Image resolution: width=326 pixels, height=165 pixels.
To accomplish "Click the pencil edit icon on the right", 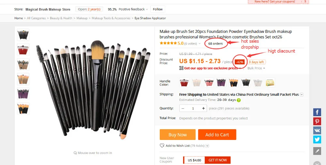I will point(317,151).
